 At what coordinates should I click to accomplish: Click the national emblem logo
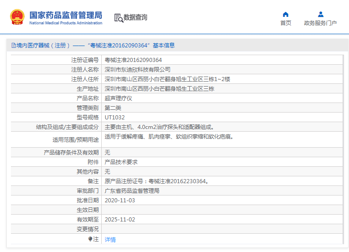pos(17,17)
